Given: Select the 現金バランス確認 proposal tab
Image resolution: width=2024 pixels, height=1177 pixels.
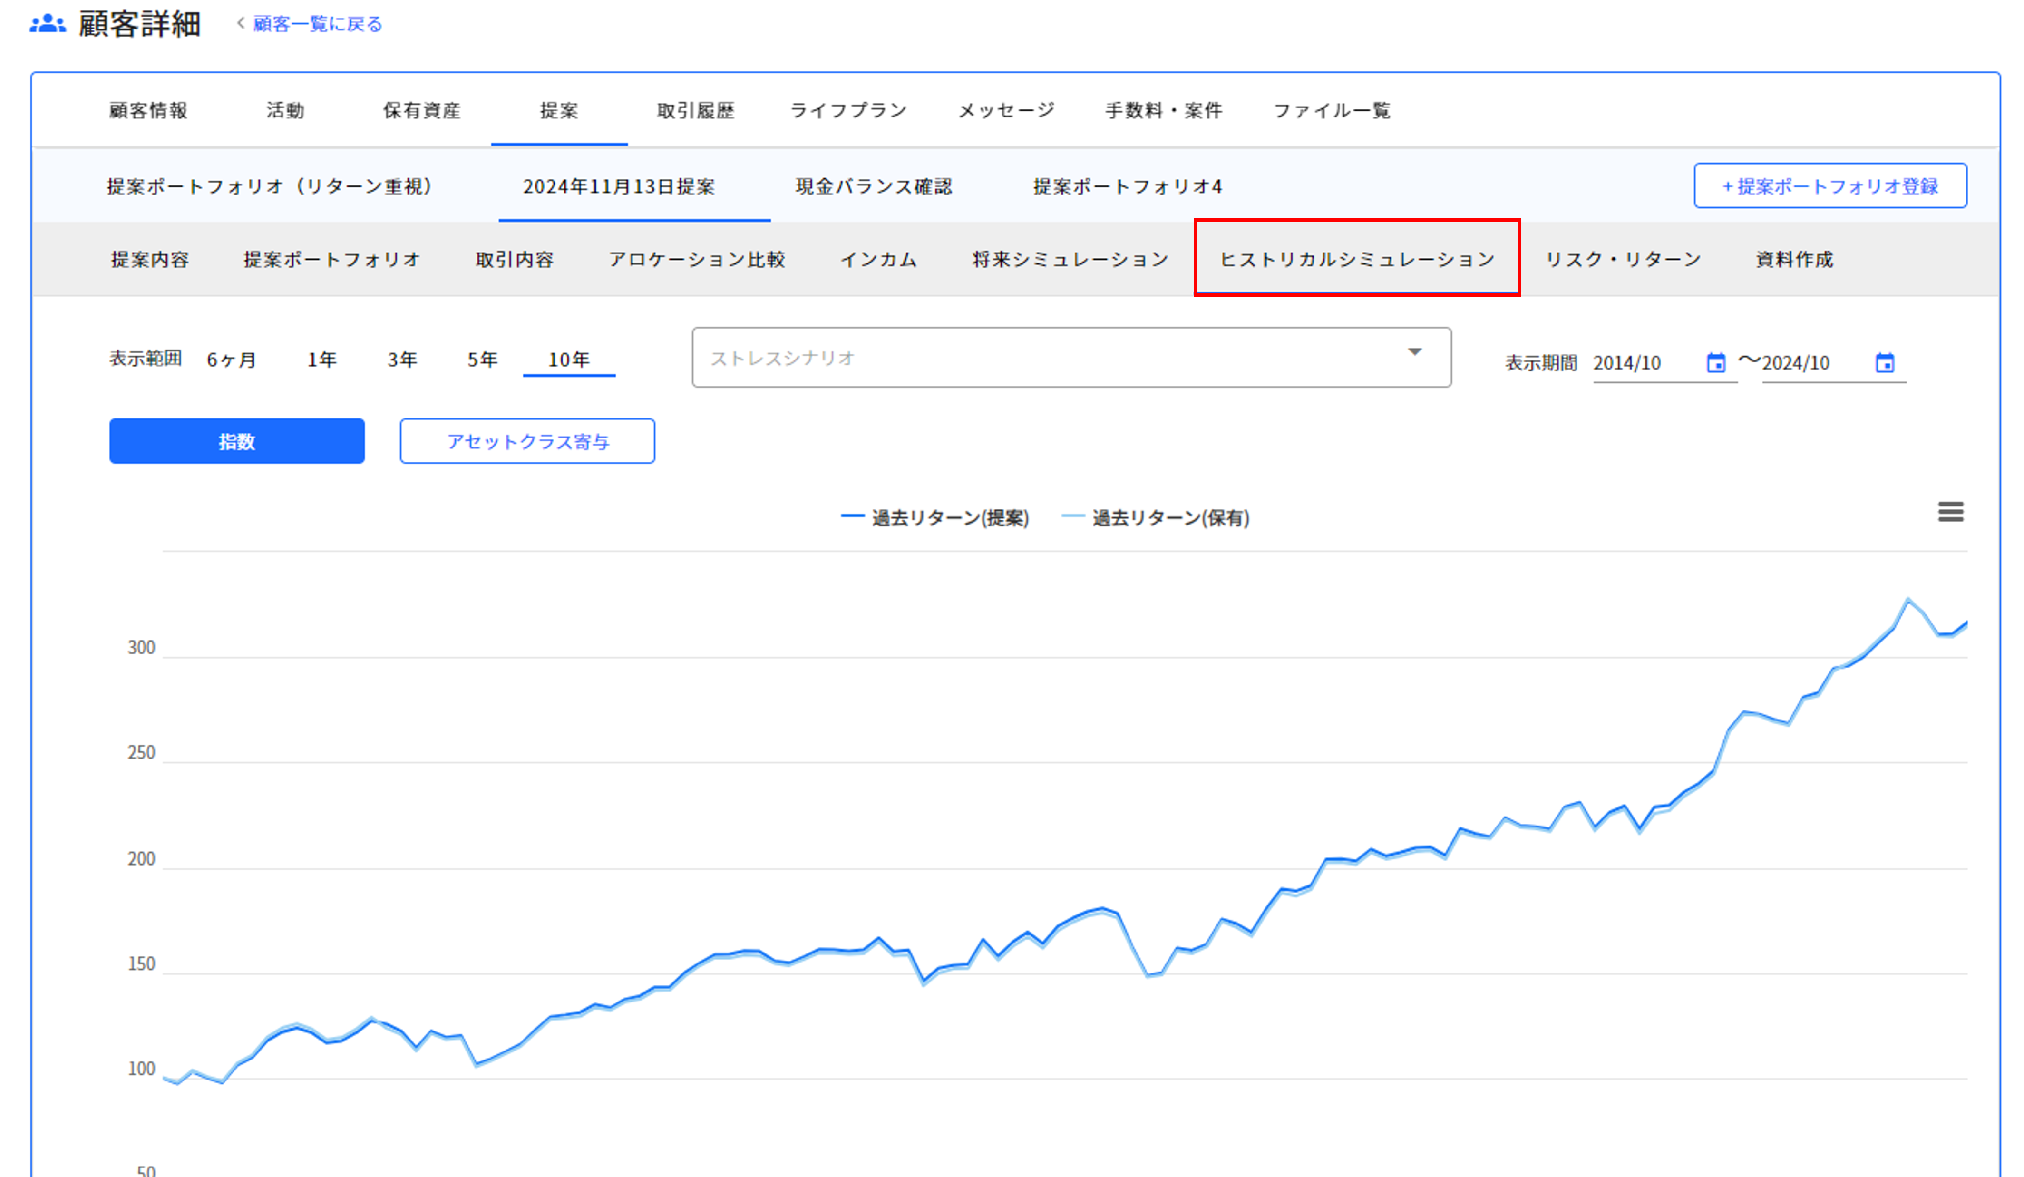Looking at the screenshot, I should tap(873, 186).
